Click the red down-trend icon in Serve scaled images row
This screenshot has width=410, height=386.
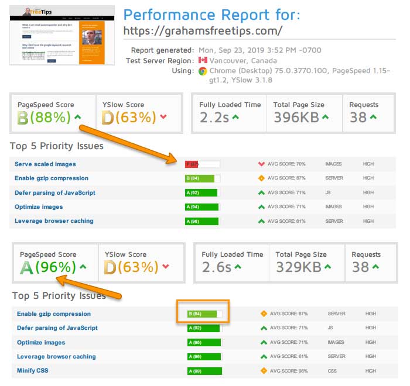261,164
